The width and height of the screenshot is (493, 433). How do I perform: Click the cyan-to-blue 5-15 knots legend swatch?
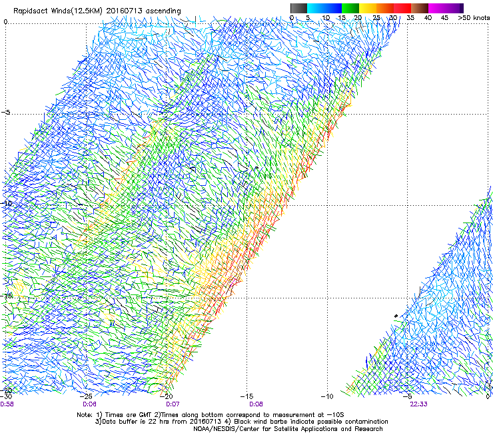[x=324, y=8]
